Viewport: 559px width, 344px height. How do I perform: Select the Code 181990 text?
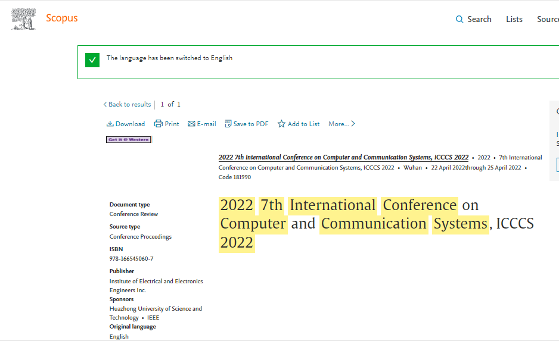(235, 177)
